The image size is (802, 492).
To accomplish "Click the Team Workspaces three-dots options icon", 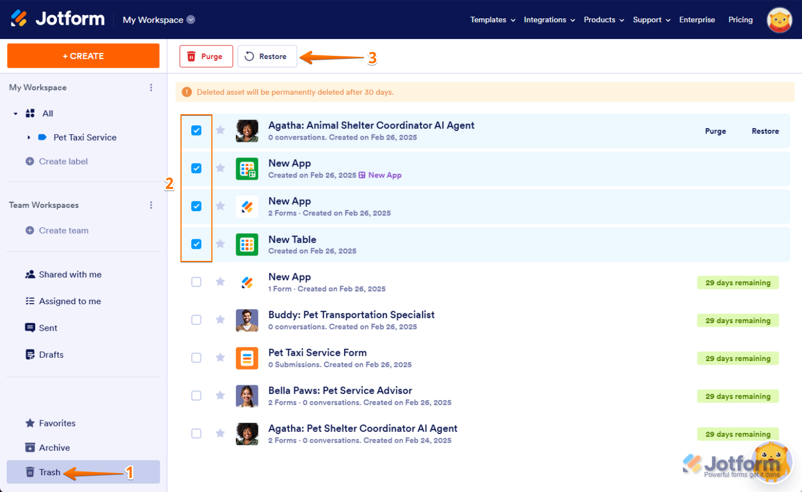I will coord(151,205).
